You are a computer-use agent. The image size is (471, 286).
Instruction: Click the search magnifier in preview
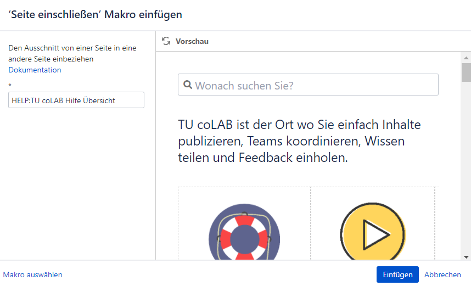coord(188,85)
